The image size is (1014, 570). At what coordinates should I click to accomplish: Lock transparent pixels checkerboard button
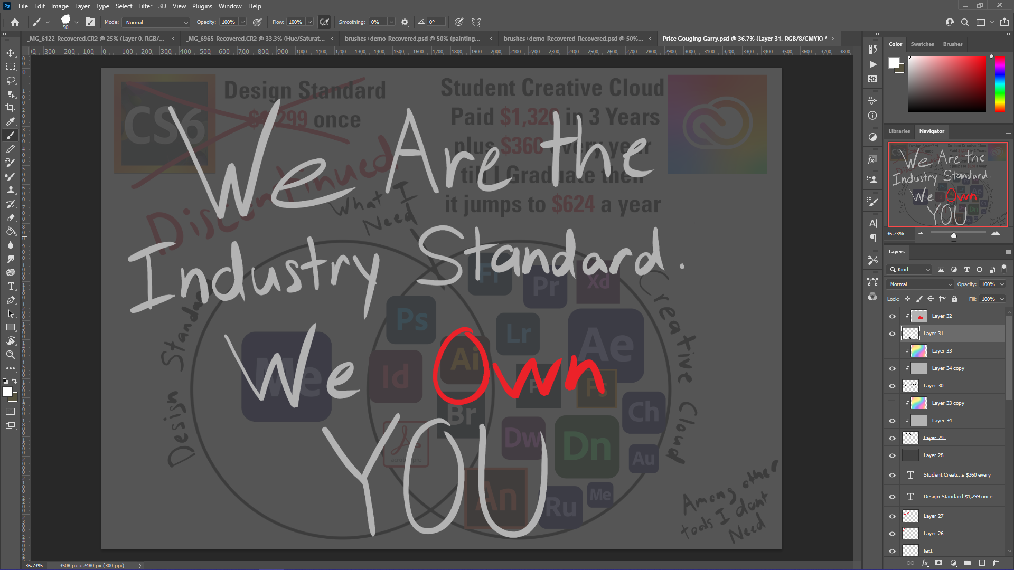(907, 299)
